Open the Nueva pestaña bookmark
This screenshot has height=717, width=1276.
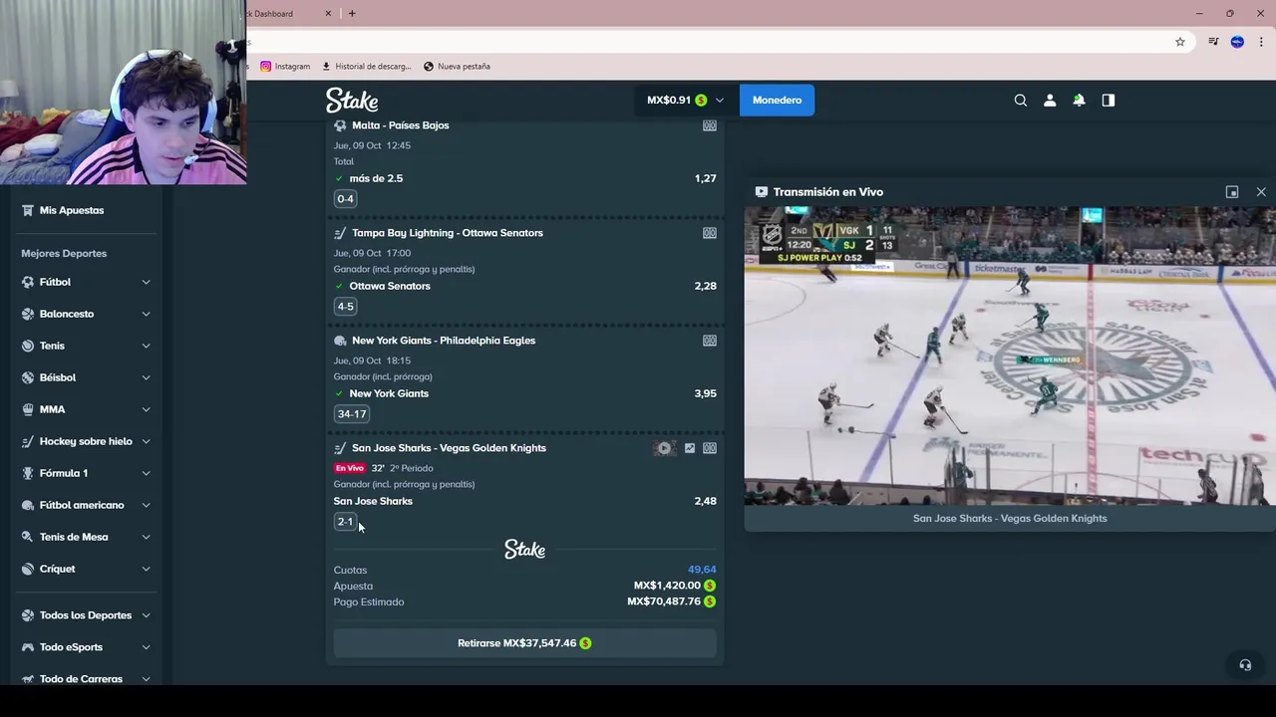tap(457, 67)
